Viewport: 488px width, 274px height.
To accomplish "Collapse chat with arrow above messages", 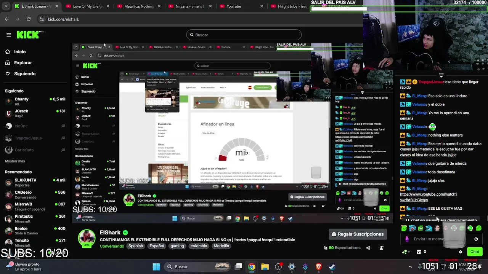I will [x=441, y=75].
